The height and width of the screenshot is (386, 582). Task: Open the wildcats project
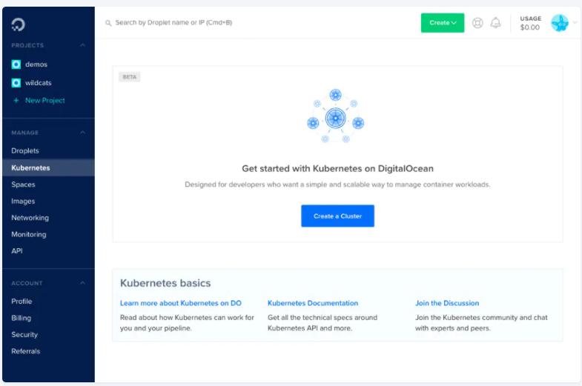pos(39,83)
